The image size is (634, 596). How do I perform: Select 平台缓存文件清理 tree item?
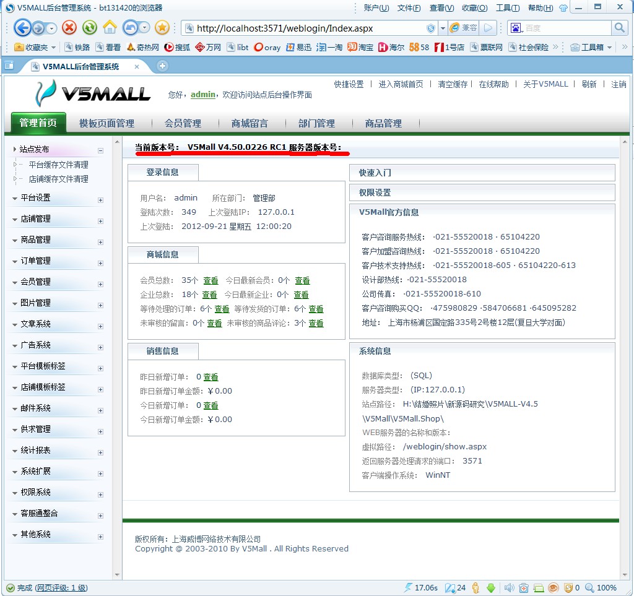click(59, 165)
